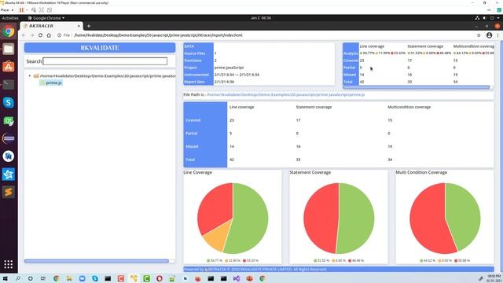Open the Player dropdown menu in VMware

[7, 10]
